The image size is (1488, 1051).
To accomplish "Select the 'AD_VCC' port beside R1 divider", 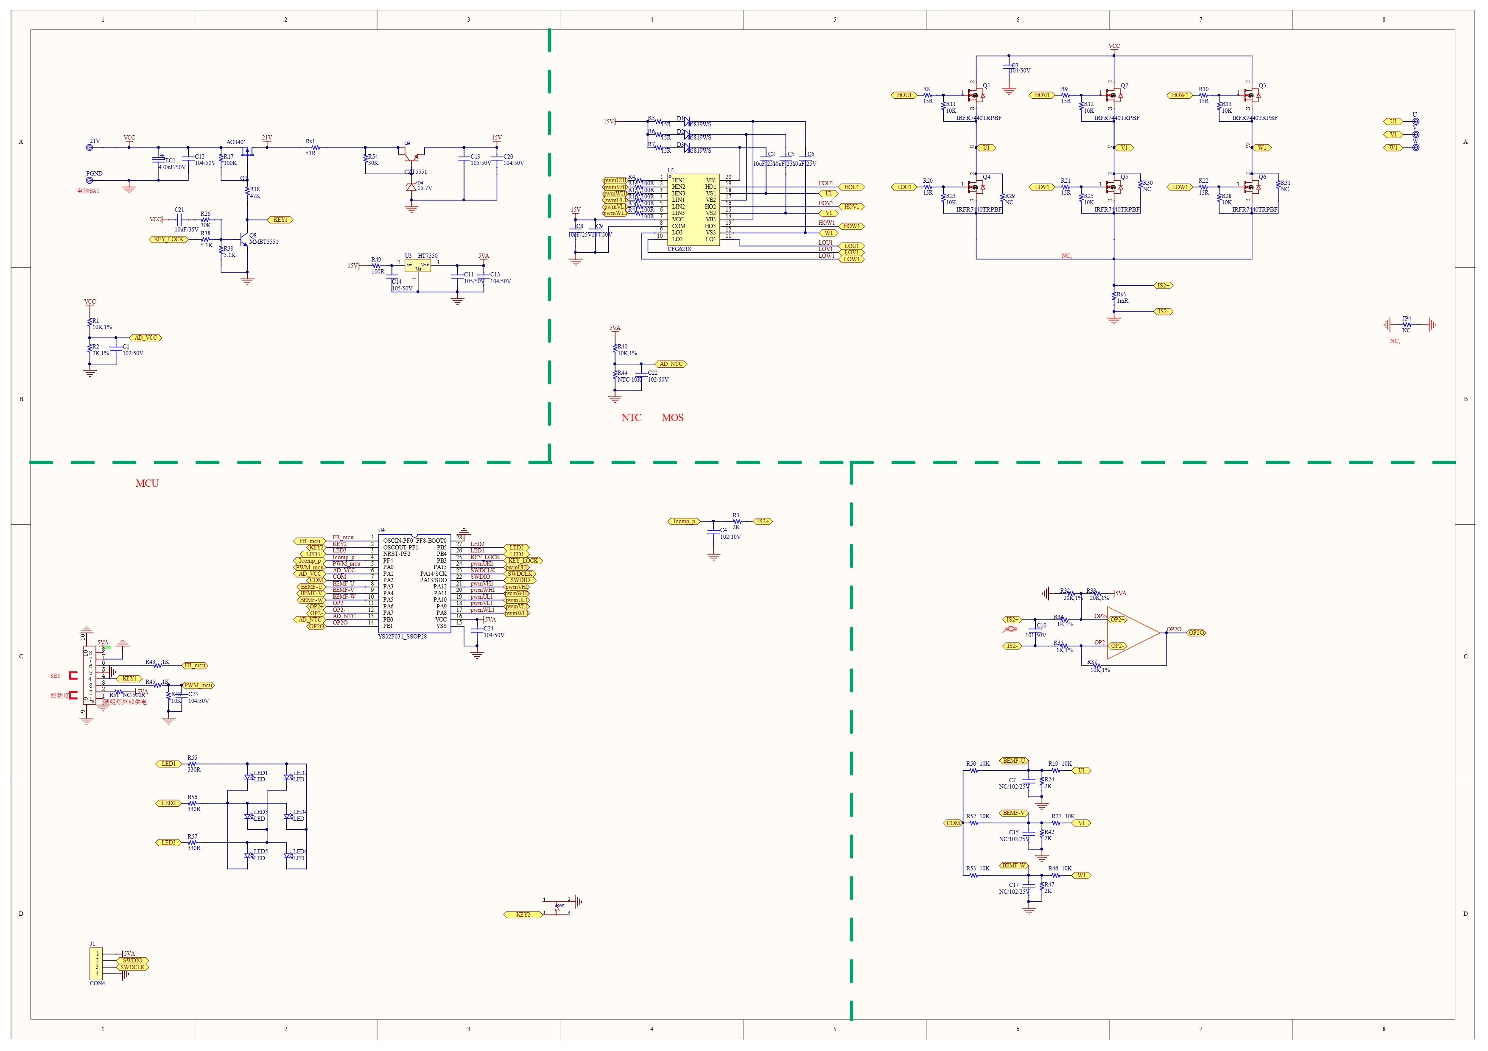I will (146, 338).
